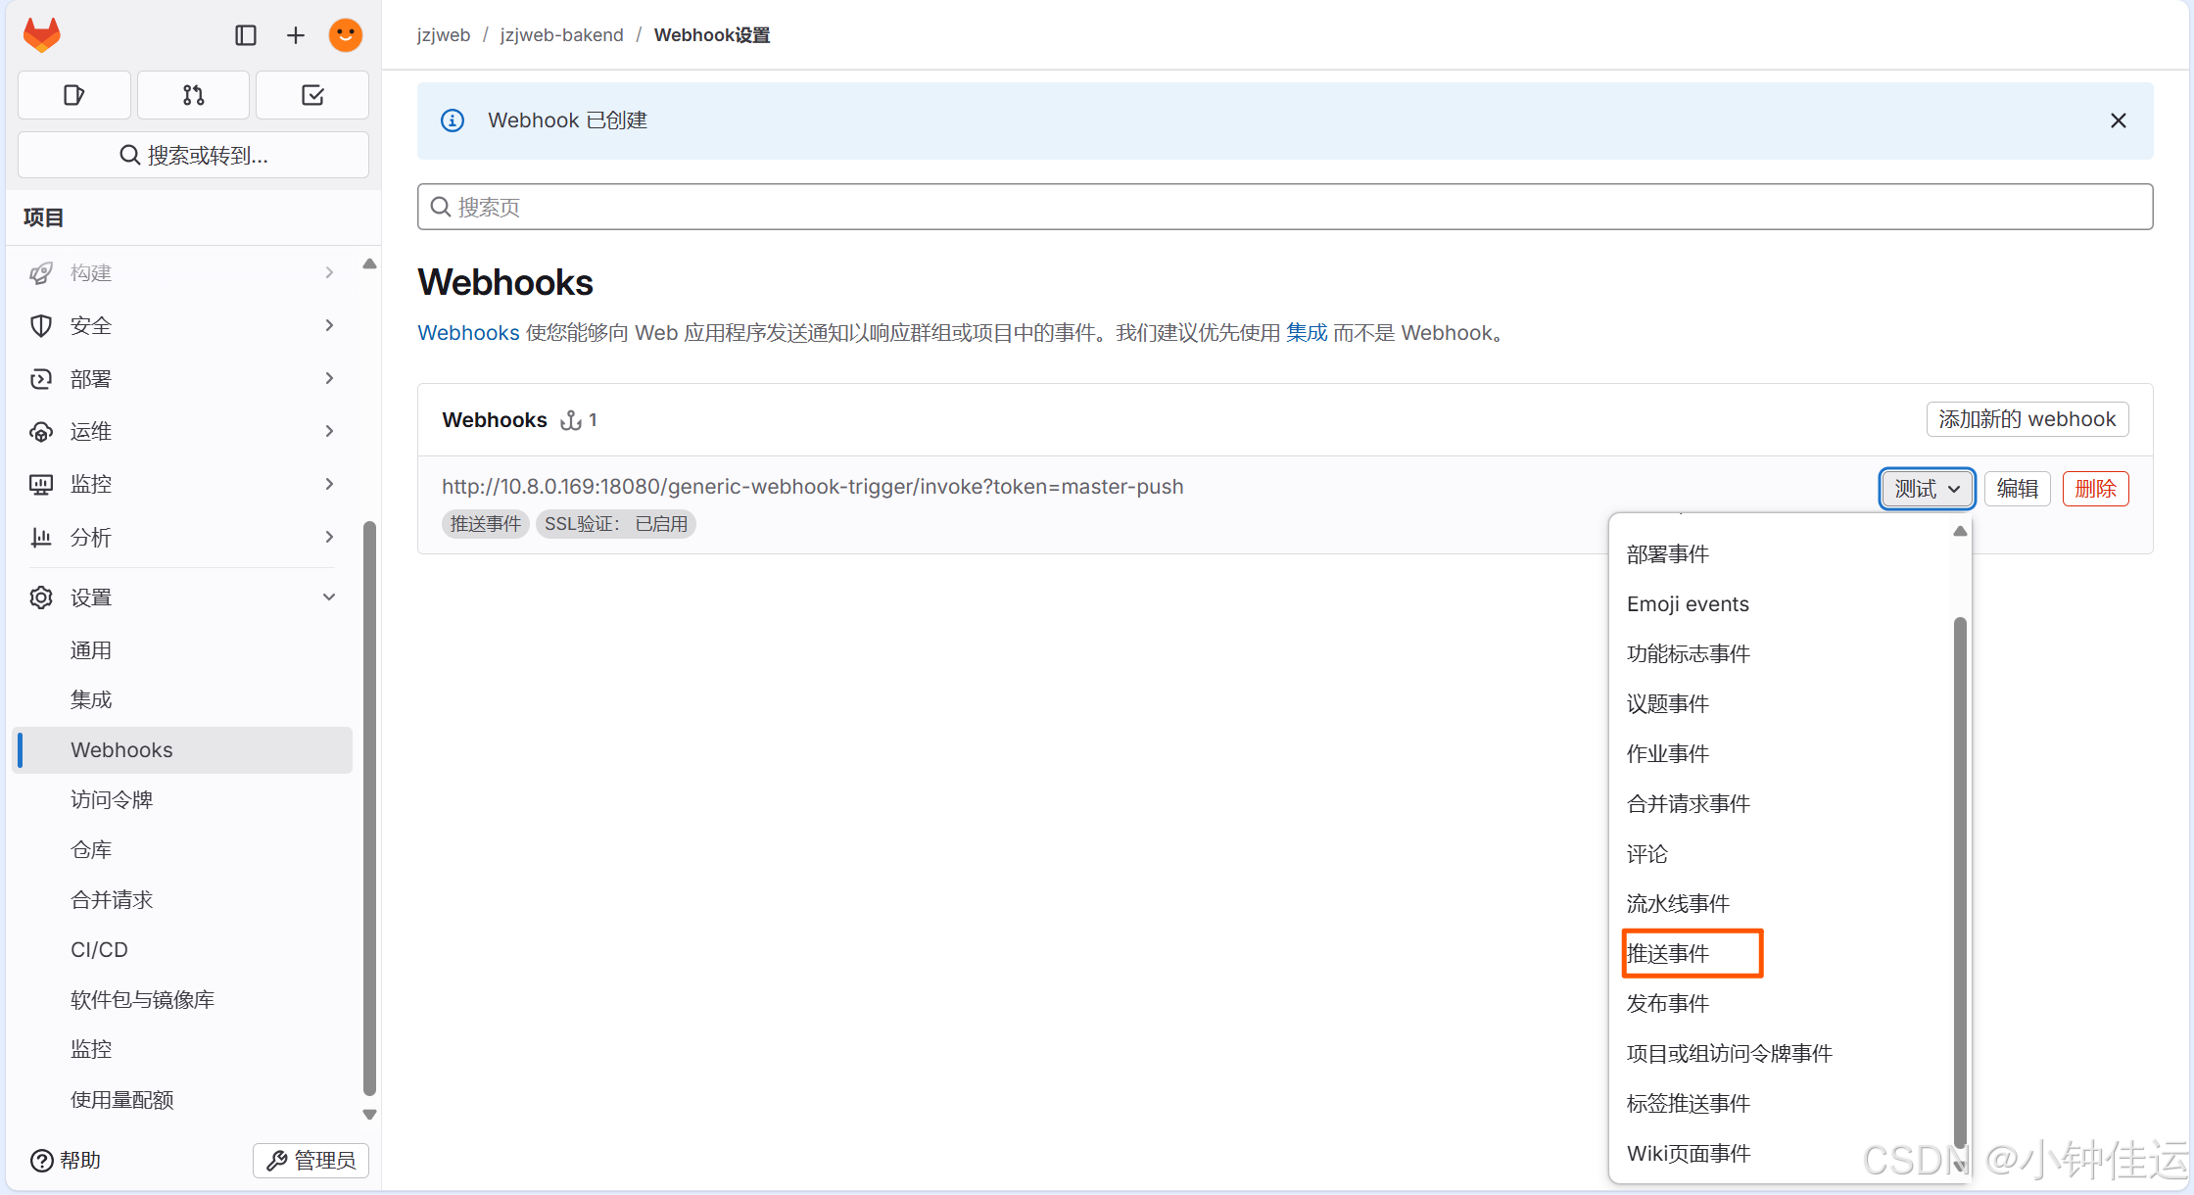Follow the Webhooks link in description
This screenshot has height=1195, width=2194.
pyautogui.click(x=468, y=333)
